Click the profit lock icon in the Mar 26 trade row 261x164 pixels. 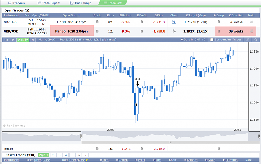point(142,31)
